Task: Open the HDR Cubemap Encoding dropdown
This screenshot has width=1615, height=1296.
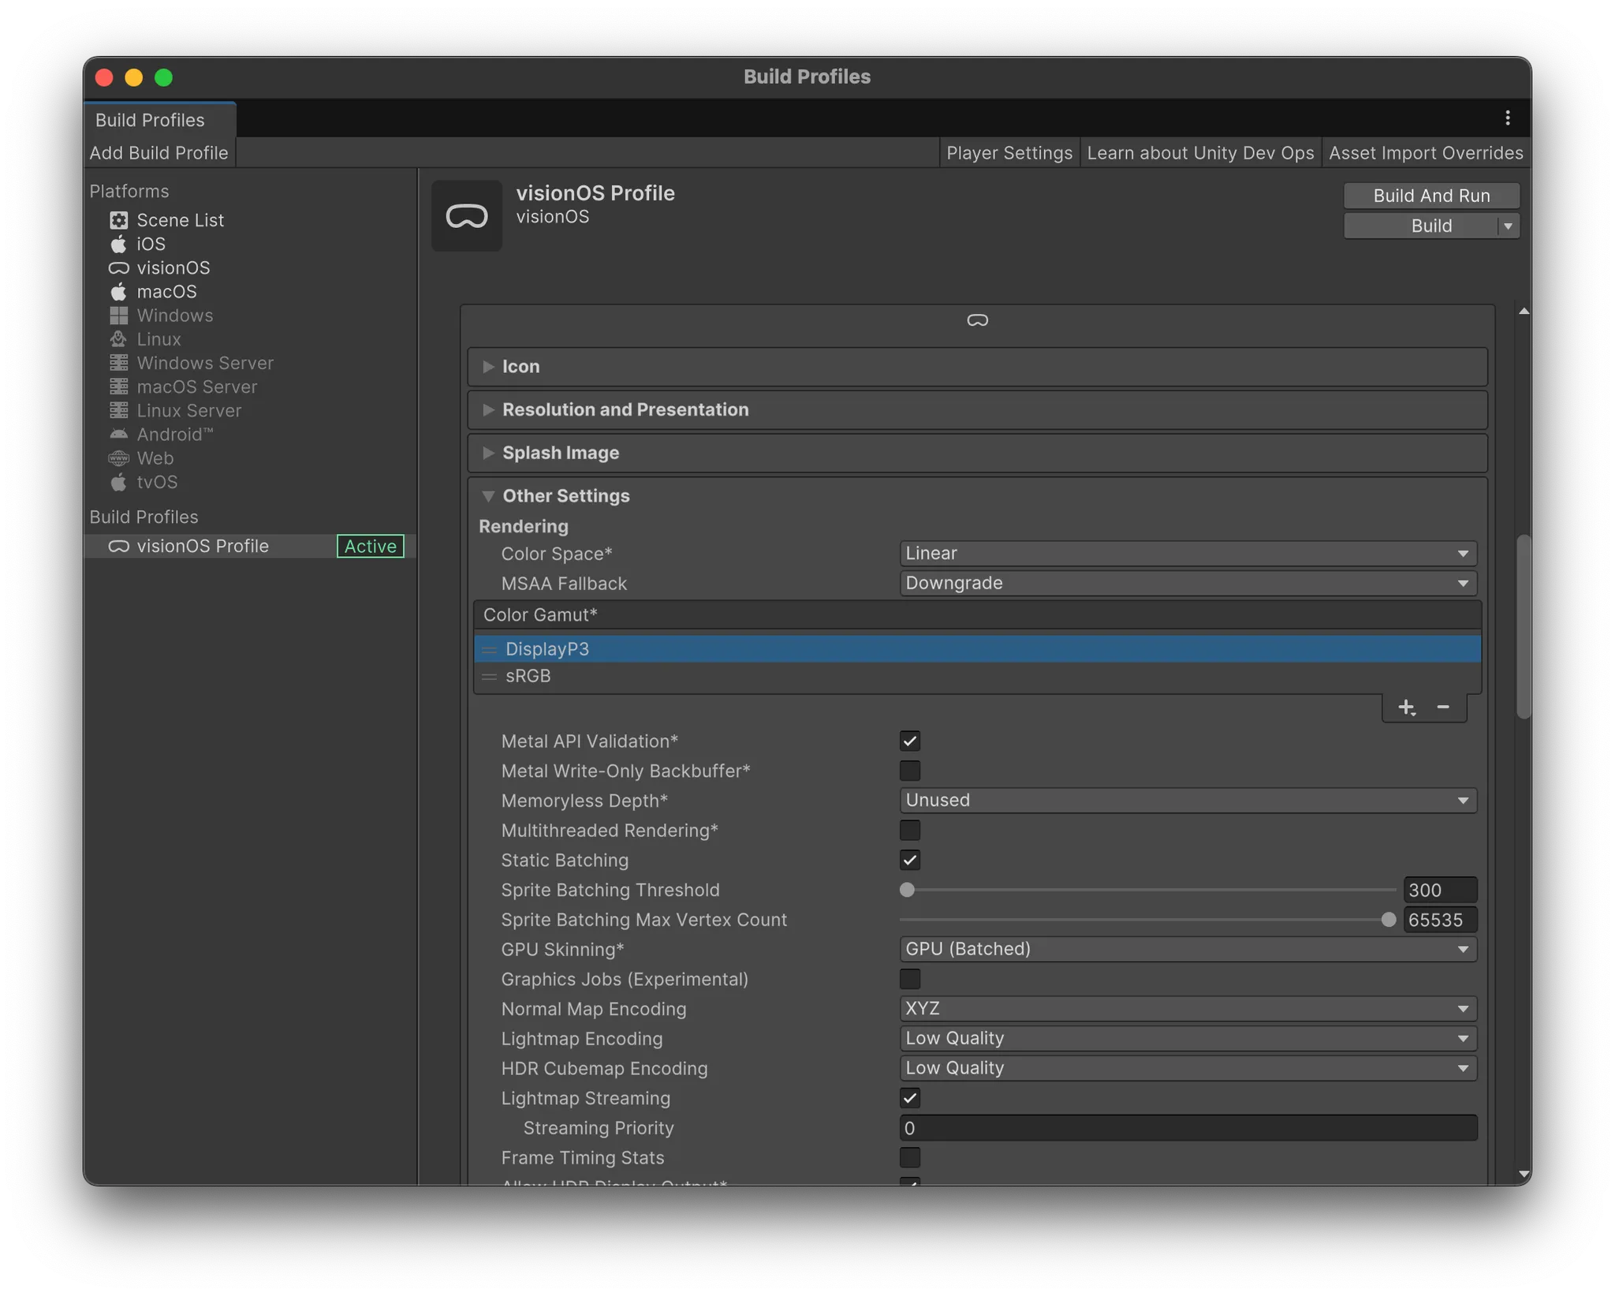Action: pyautogui.click(x=1188, y=1068)
